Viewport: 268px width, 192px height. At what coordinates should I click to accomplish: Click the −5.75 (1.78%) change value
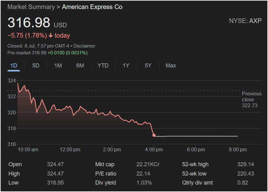(27, 36)
